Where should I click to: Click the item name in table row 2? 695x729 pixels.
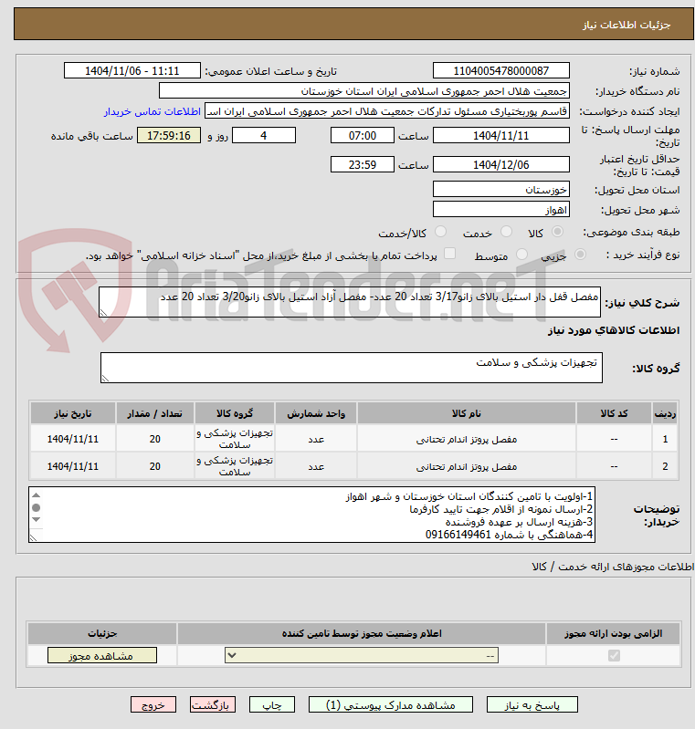tap(467, 466)
